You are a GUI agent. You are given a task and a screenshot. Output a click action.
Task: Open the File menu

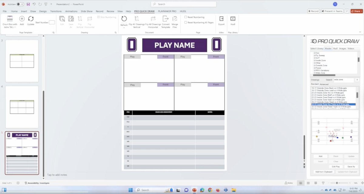[x=5, y=11]
